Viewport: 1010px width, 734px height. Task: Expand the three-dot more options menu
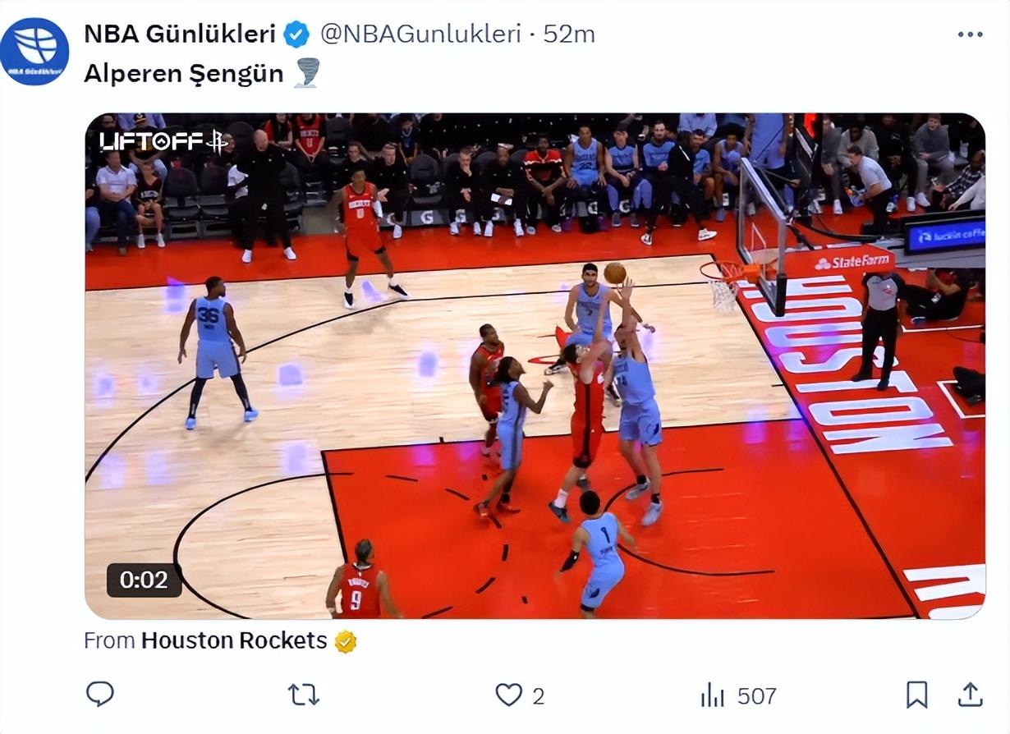point(970,34)
